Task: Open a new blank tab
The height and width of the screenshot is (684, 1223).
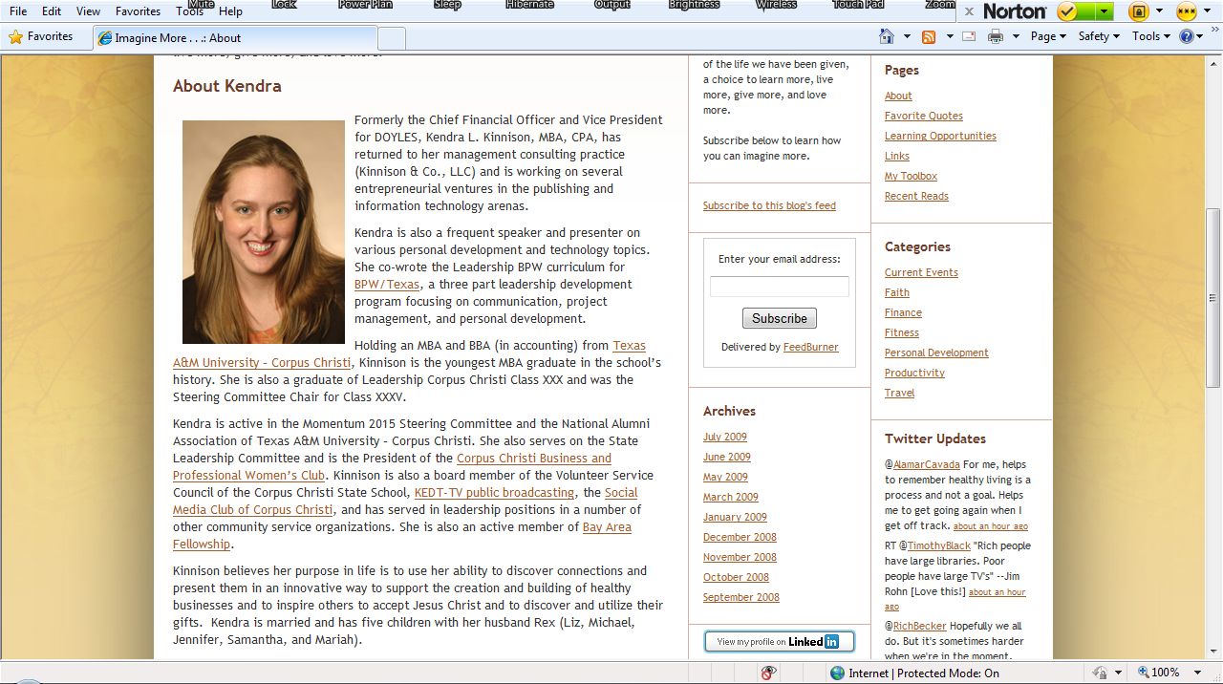Action: [x=392, y=38]
